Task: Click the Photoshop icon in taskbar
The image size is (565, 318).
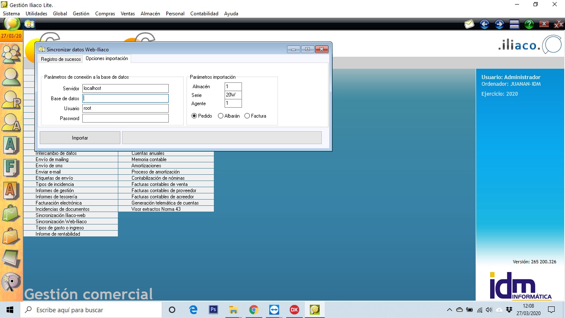Action: coord(213,310)
